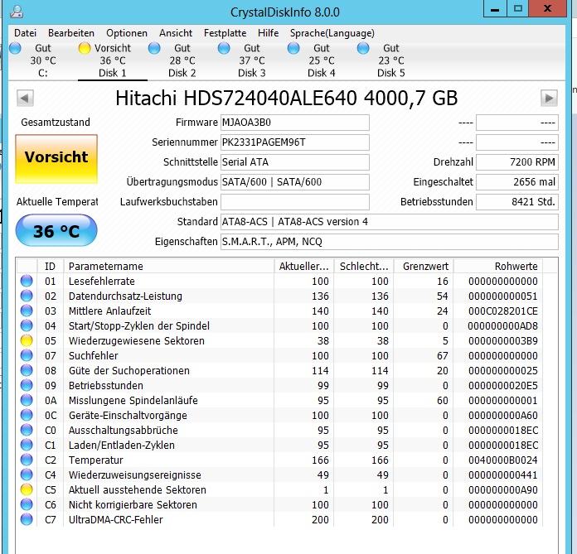
Task: Open the Ansicht menu
Action: pos(176,33)
